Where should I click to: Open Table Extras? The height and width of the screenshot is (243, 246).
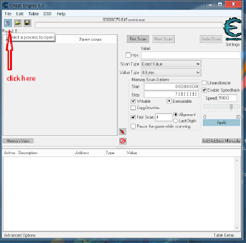(x=224, y=235)
